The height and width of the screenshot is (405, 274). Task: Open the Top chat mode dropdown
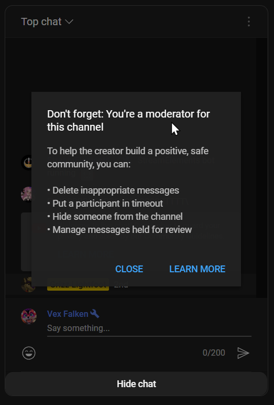(47, 22)
